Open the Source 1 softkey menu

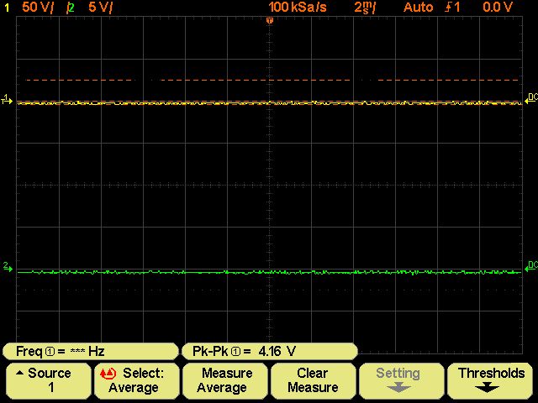pyautogui.click(x=49, y=380)
